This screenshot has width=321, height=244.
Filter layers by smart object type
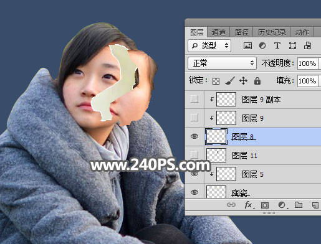point(308,45)
